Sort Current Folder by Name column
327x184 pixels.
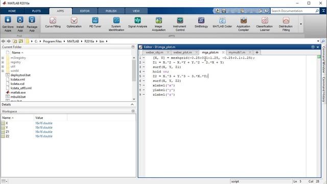17,53
